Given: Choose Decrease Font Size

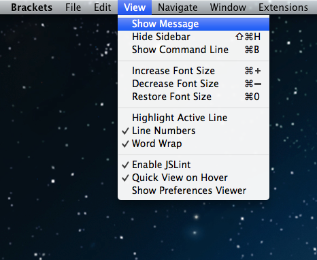Looking at the screenshot, I should 193,84.
